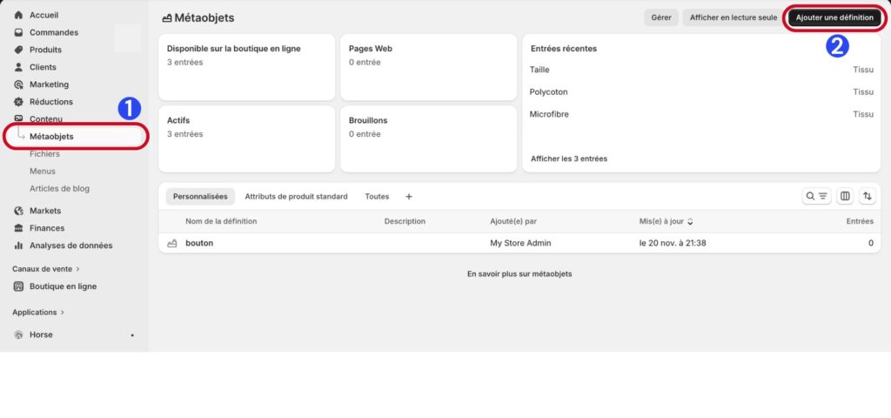Click the Clients person icon
Image resolution: width=891 pixels, height=418 pixels.
pos(18,67)
